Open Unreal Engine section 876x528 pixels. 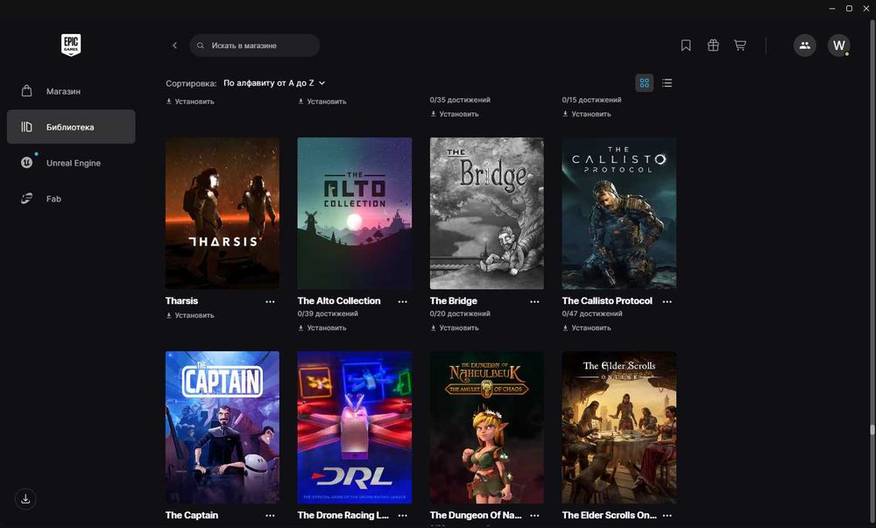coord(71,162)
